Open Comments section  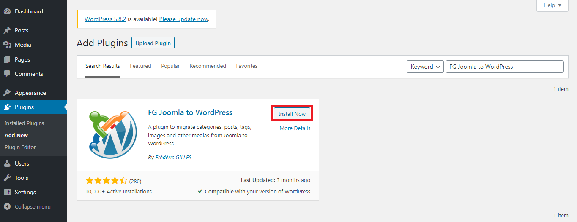(33, 74)
